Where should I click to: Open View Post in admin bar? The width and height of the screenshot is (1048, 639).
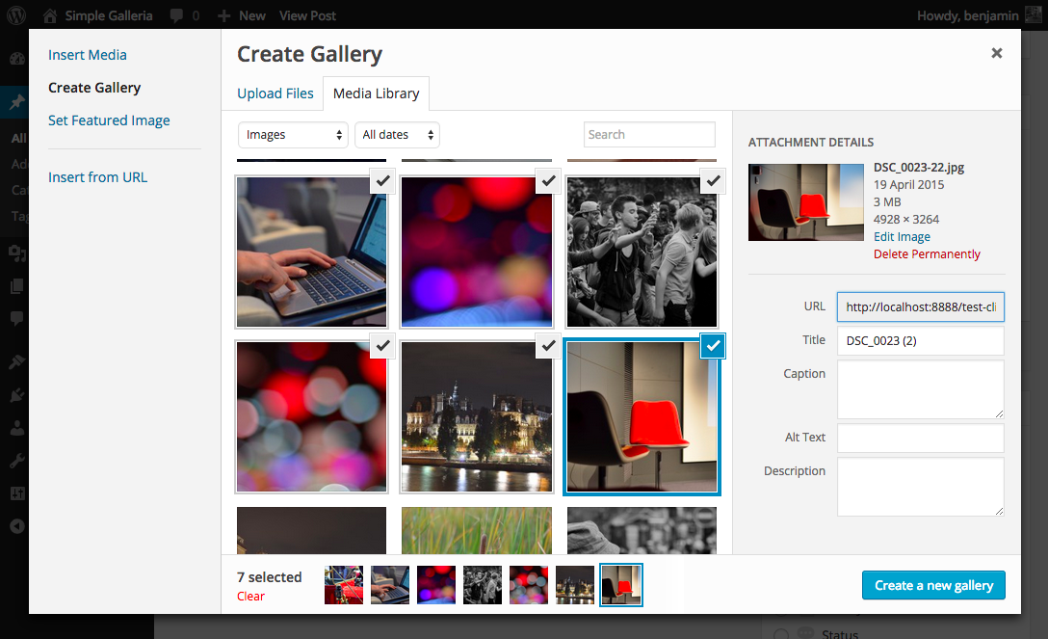(x=307, y=15)
